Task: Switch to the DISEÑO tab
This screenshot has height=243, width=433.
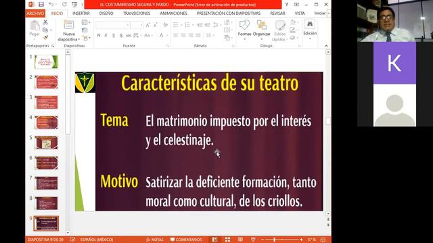Action: pyautogui.click(x=106, y=13)
